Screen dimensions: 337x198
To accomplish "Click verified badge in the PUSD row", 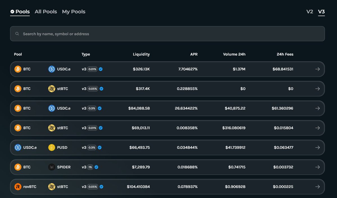I will point(99,147).
